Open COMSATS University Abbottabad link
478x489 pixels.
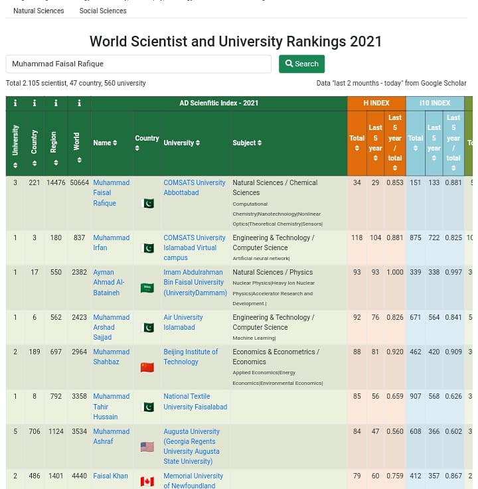coord(195,188)
